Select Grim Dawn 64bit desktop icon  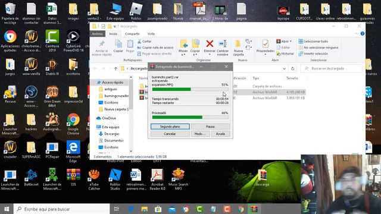tap(52, 96)
